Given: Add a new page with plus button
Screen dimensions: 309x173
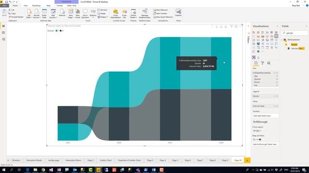Looking at the screenshot, I should pyautogui.click(x=247, y=160).
